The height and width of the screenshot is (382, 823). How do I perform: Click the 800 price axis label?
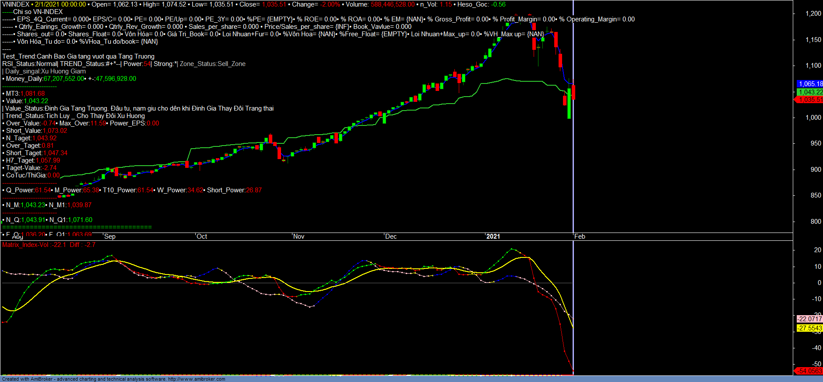816,222
